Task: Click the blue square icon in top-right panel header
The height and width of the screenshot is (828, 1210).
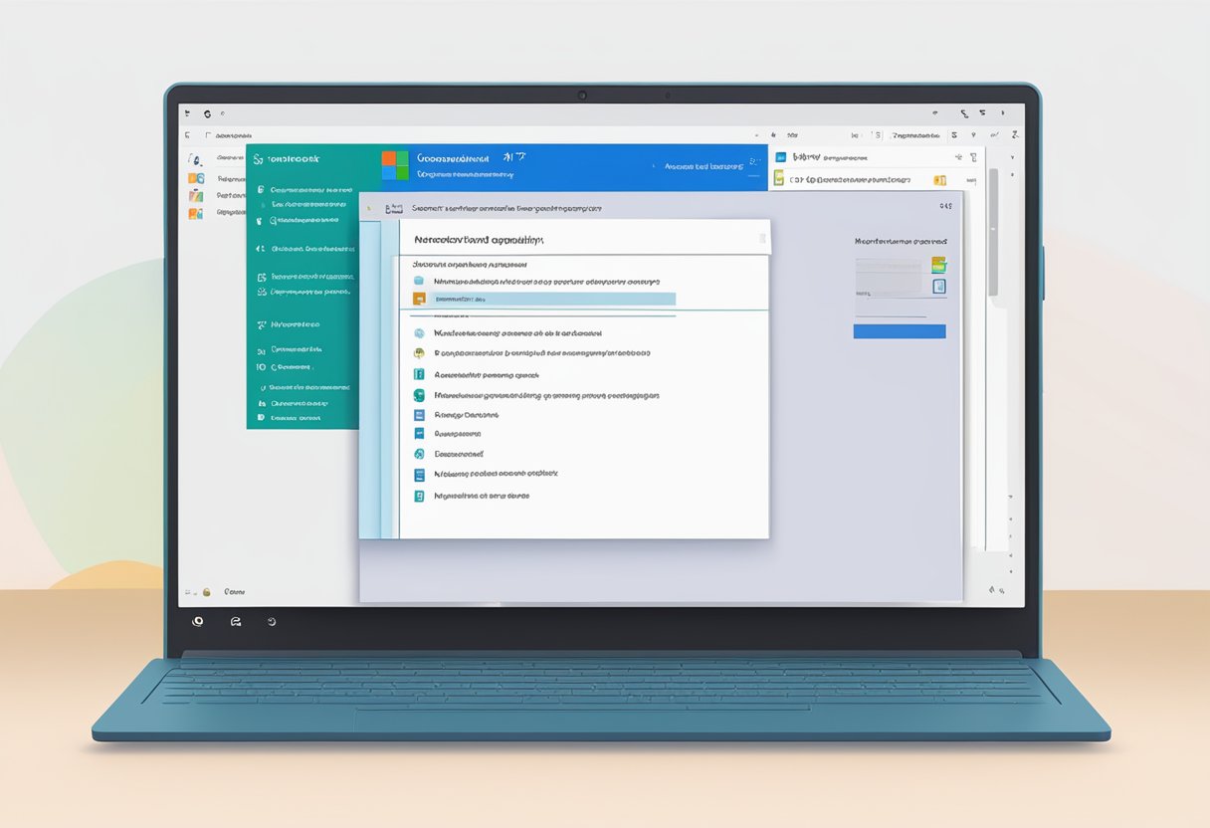Action: click(x=781, y=157)
